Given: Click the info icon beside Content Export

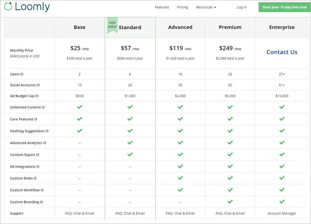Looking at the screenshot, I should point(38,155).
